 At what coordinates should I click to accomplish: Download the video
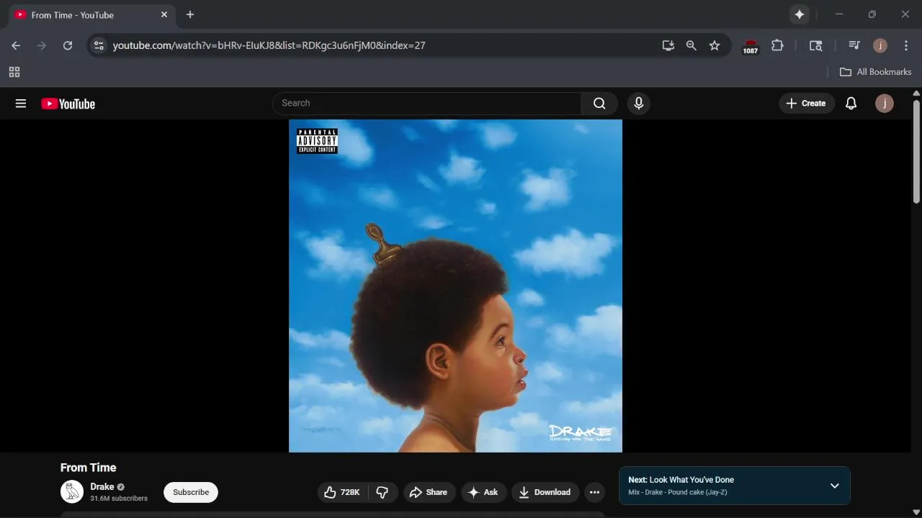545,492
